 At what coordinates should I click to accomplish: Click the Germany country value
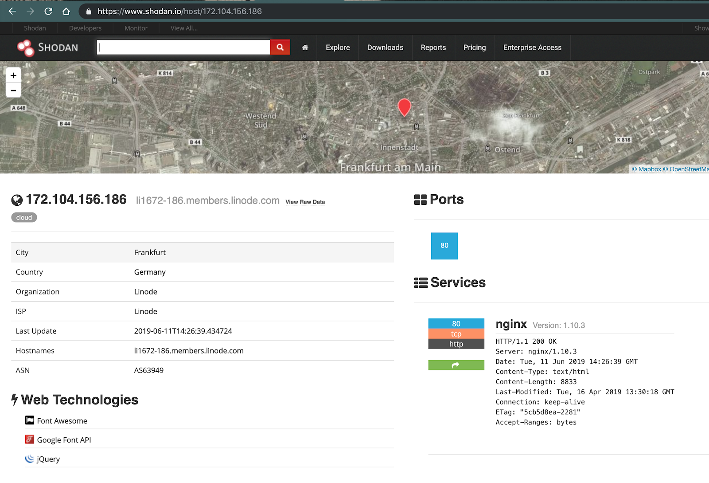150,272
